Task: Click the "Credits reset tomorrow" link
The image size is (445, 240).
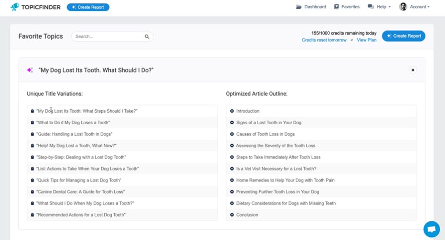Action: click(x=324, y=40)
